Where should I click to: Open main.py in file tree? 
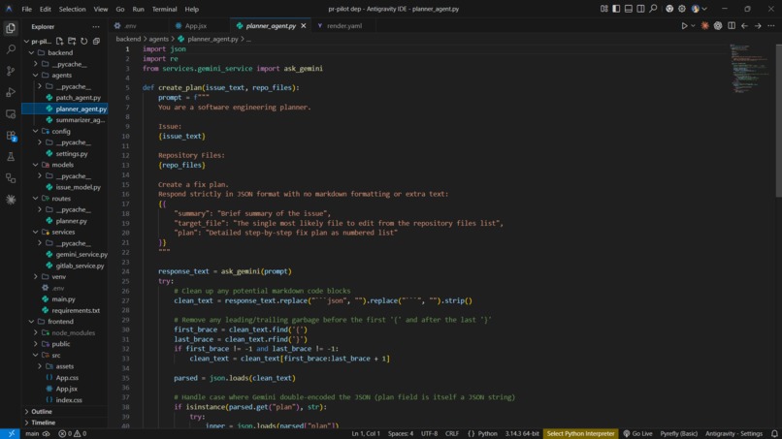[63, 299]
